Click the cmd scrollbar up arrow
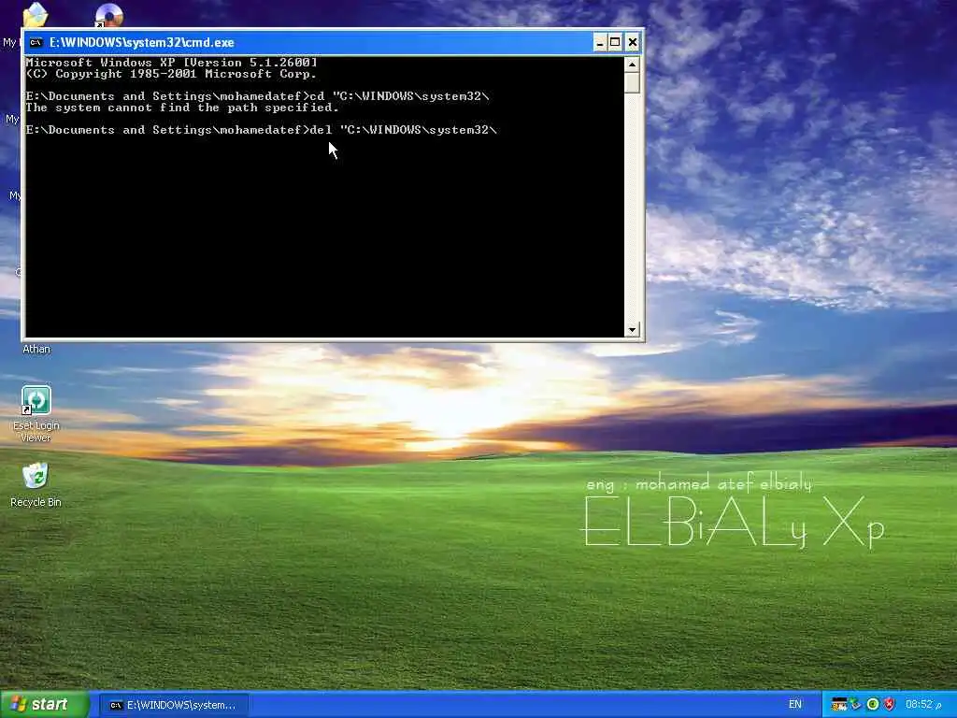This screenshot has height=718, width=957. point(633,65)
